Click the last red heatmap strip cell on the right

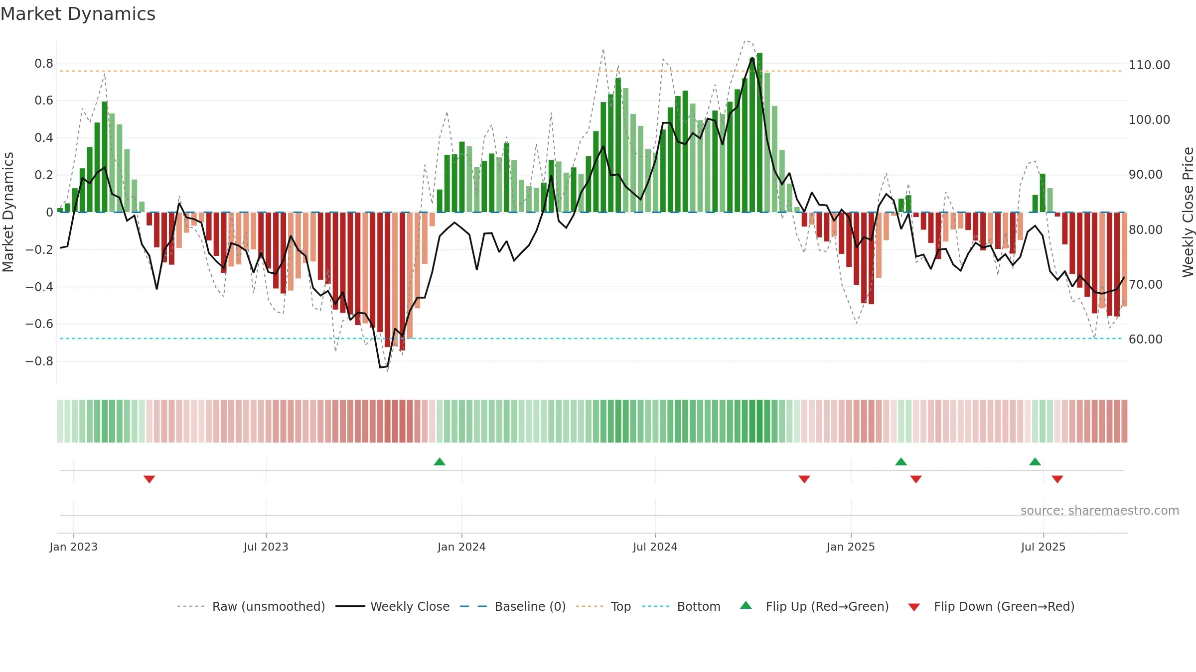(1124, 421)
